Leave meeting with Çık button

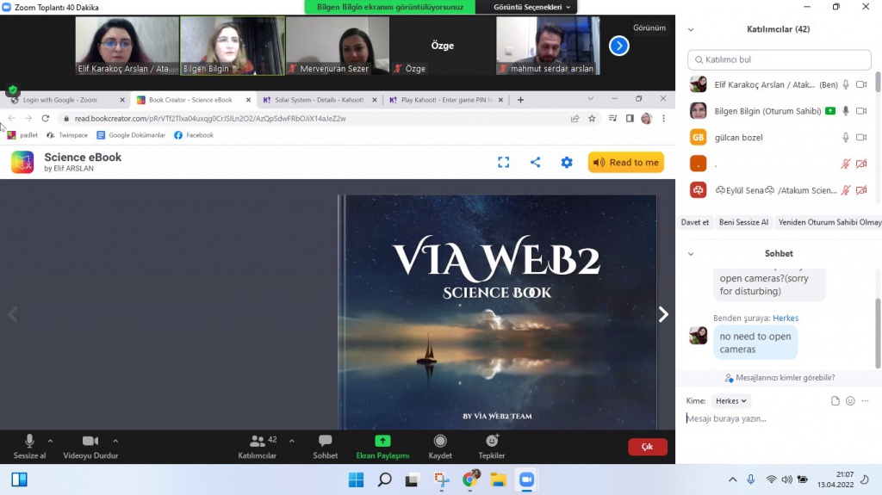[x=648, y=447]
